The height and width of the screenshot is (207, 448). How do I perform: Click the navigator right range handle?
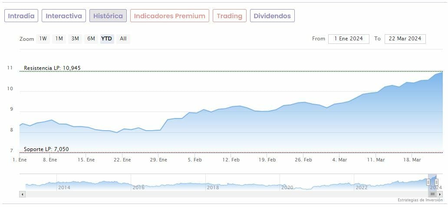(436, 182)
